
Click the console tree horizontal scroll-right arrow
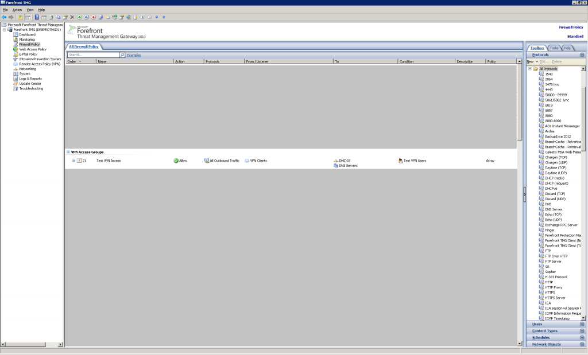[x=60, y=344]
